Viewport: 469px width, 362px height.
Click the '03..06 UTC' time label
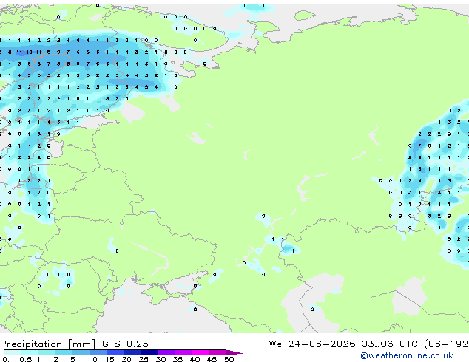tap(389, 344)
